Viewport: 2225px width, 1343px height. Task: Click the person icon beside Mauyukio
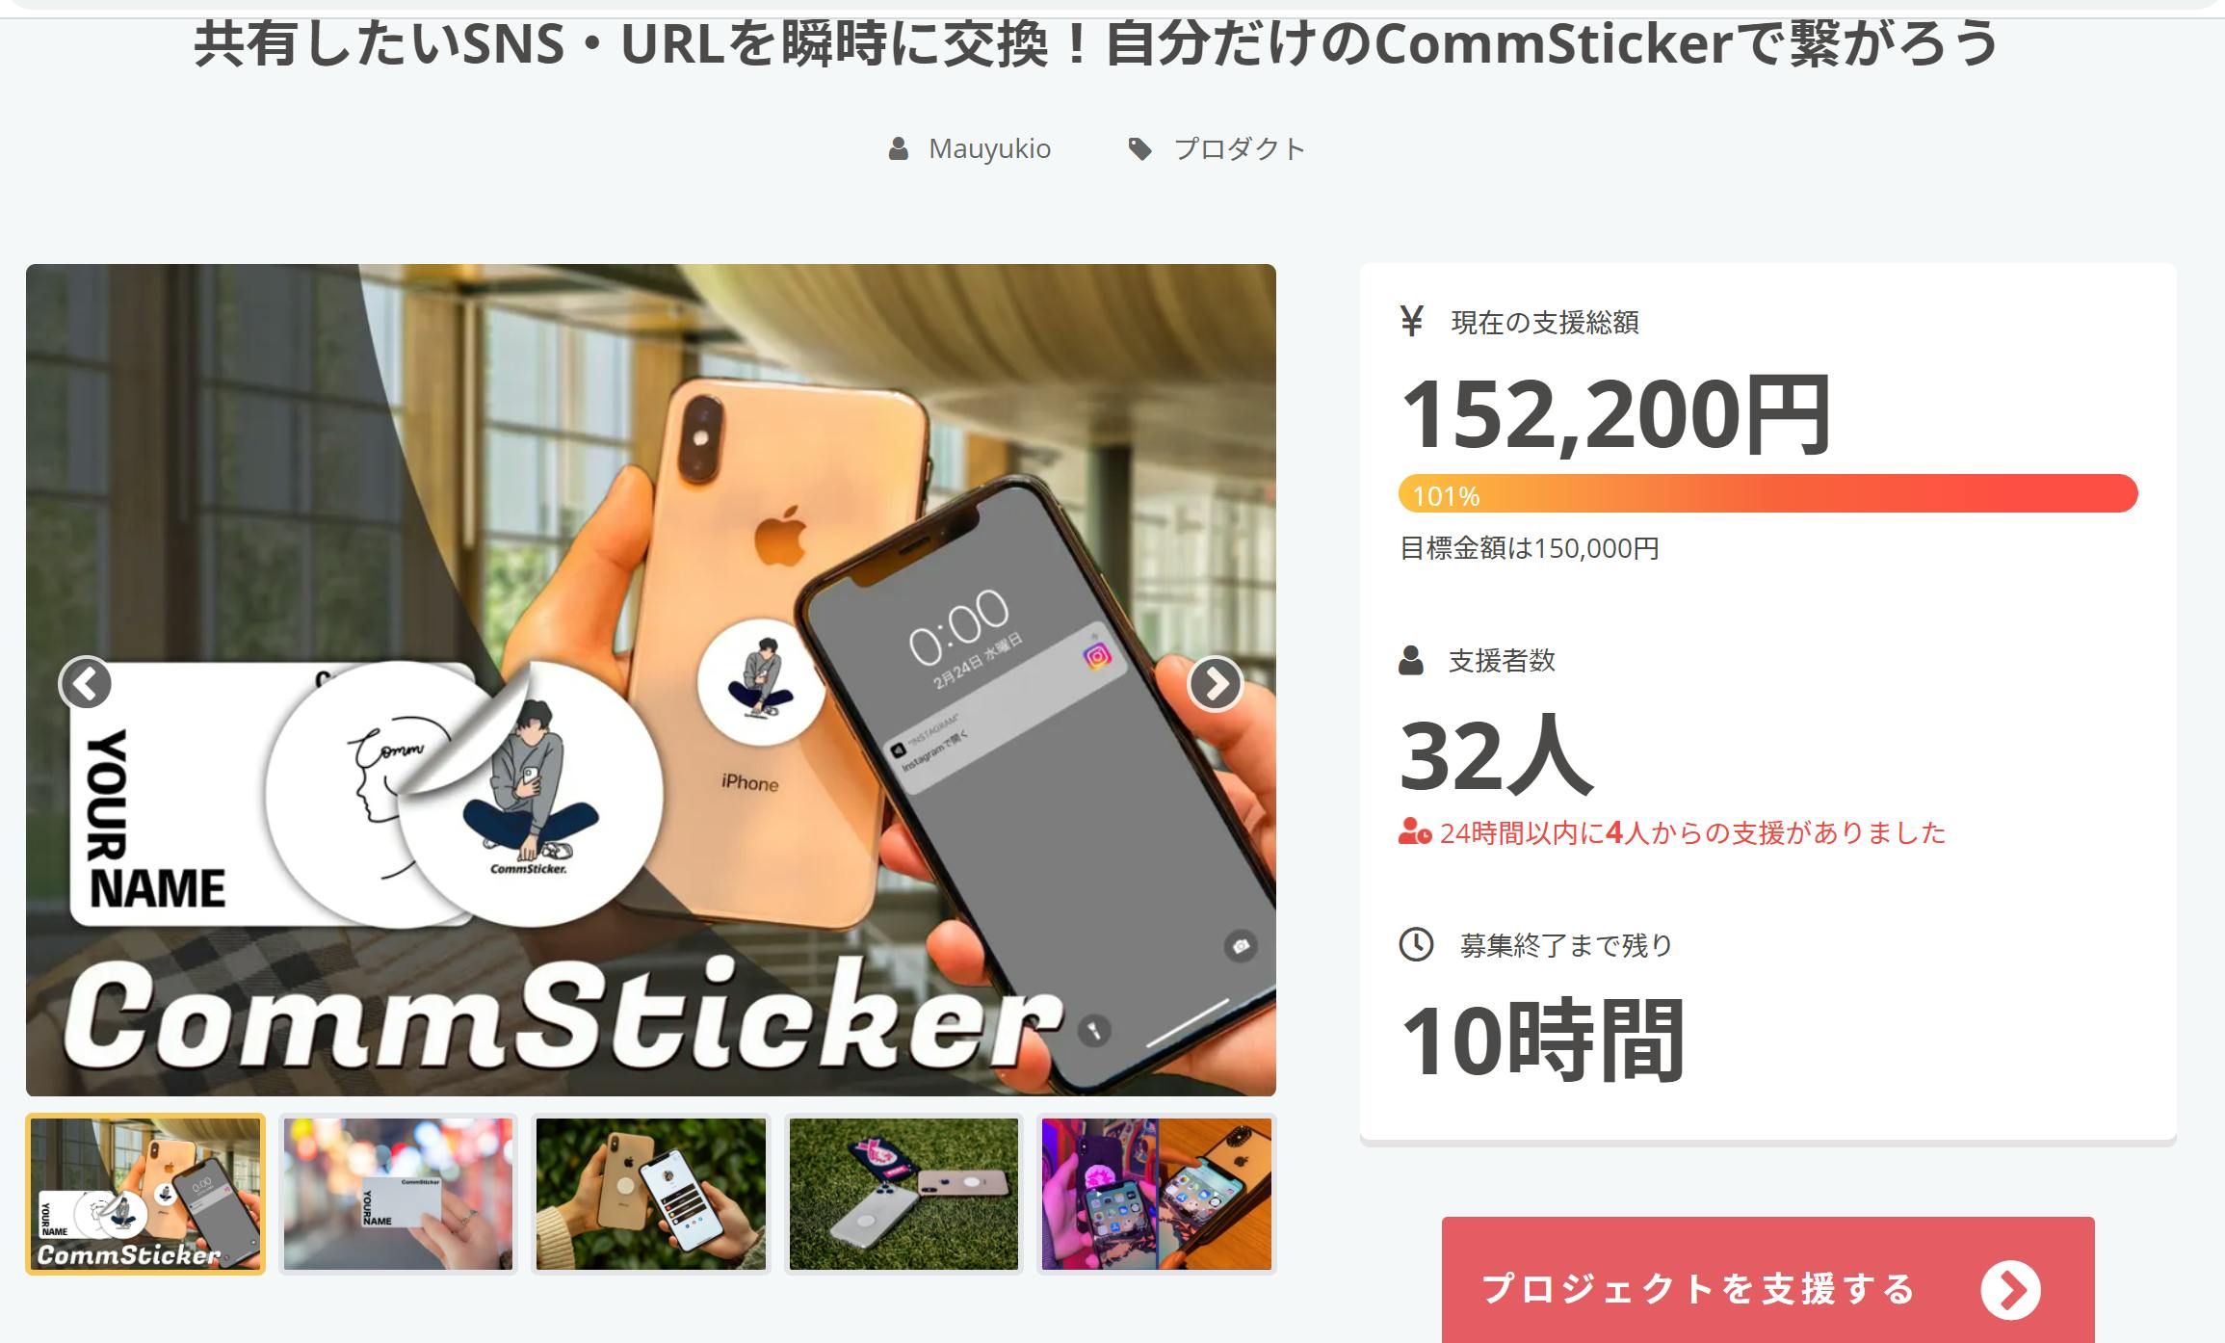click(x=898, y=148)
